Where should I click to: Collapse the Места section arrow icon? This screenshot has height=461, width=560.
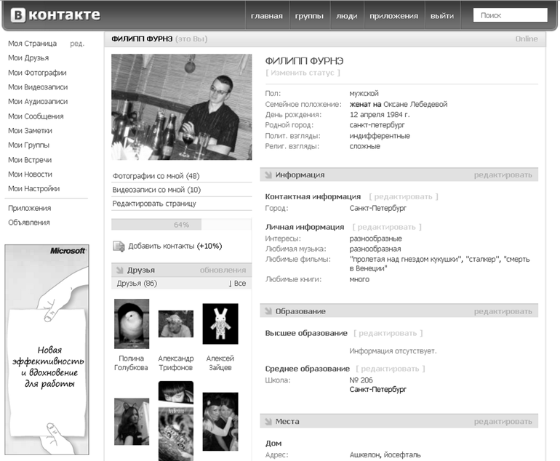[268, 422]
